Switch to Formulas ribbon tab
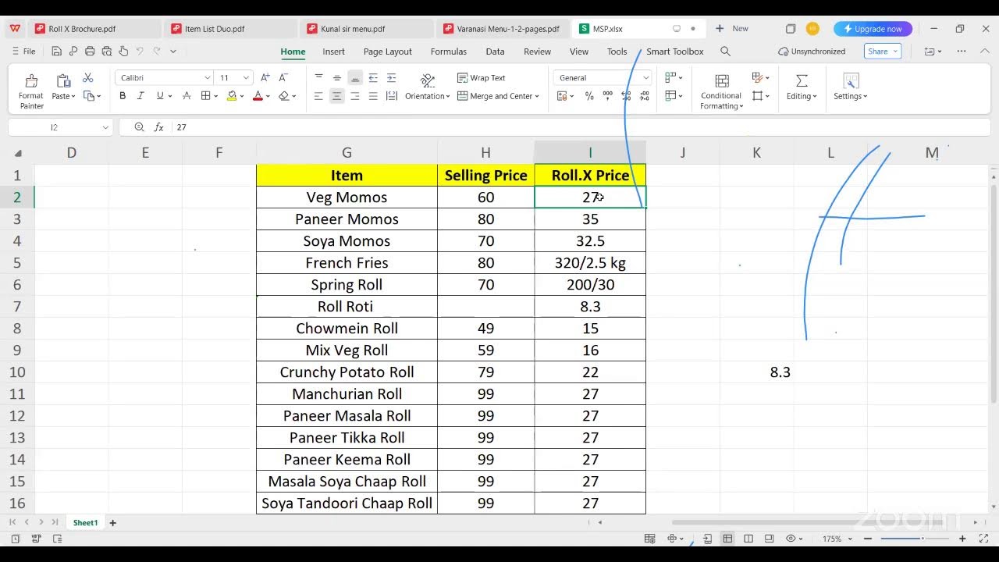The image size is (999, 562). point(449,52)
